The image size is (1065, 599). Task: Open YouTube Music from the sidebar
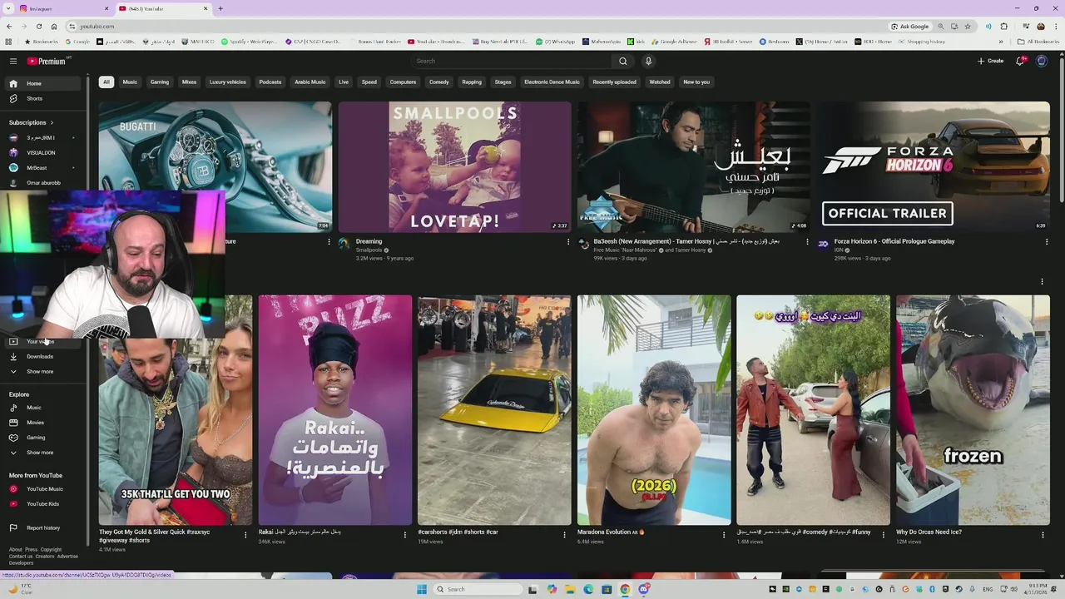43,489
